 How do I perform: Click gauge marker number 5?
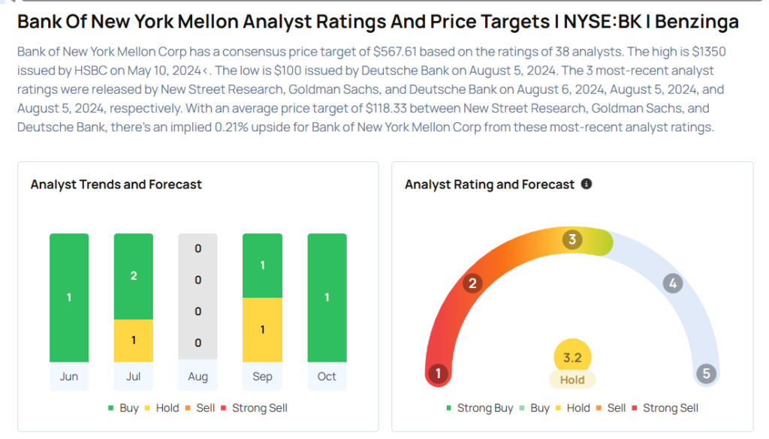click(706, 374)
